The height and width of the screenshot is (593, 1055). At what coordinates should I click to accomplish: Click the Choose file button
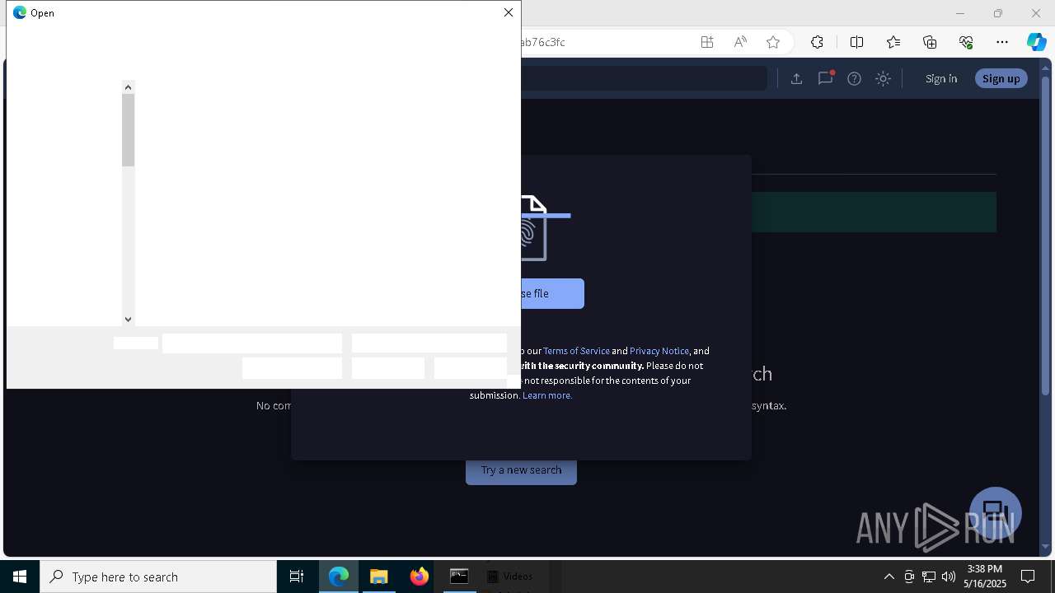(552, 293)
